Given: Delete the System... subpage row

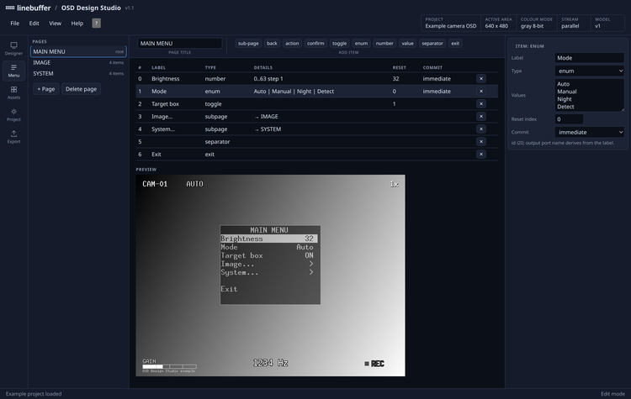Looking at the screenshot, I should coord(481,129).
